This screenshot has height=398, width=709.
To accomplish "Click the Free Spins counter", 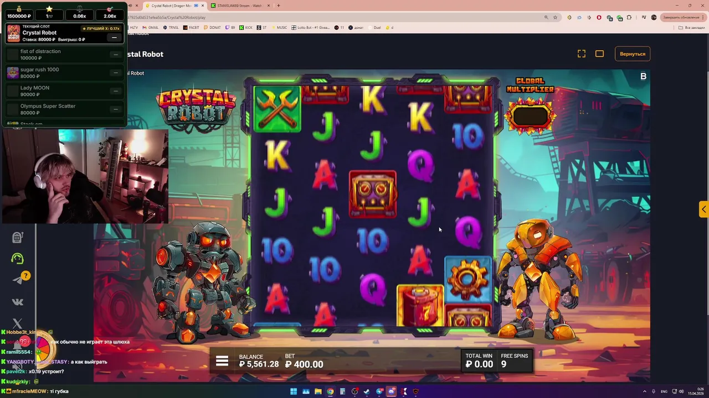I will click(515, 360).
